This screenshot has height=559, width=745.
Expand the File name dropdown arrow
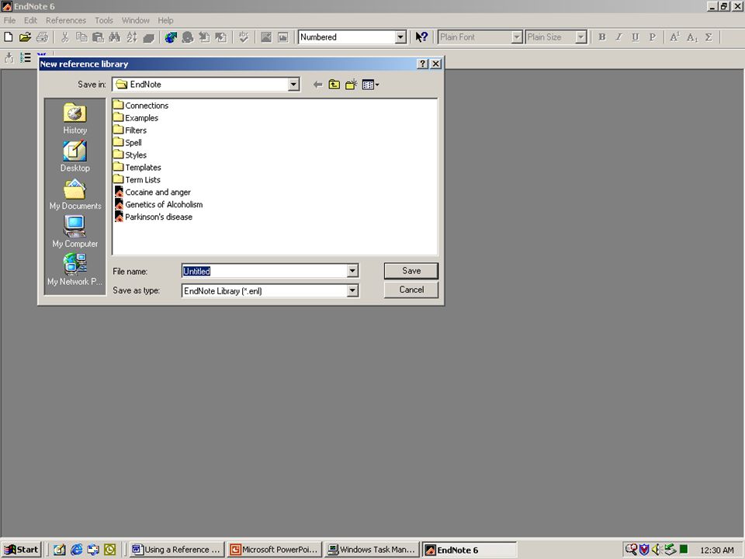[x=352, y=271]
